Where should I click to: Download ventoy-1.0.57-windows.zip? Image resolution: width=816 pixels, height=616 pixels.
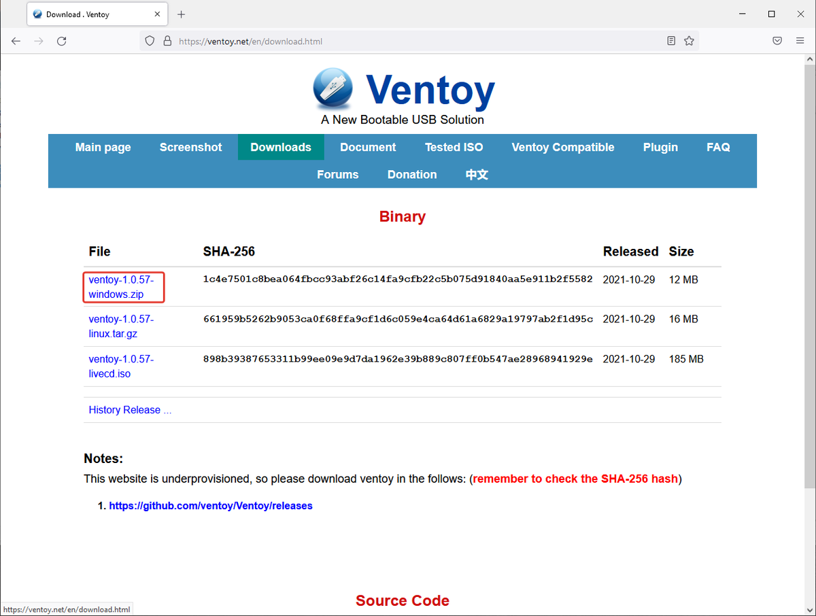coord(121,287)
